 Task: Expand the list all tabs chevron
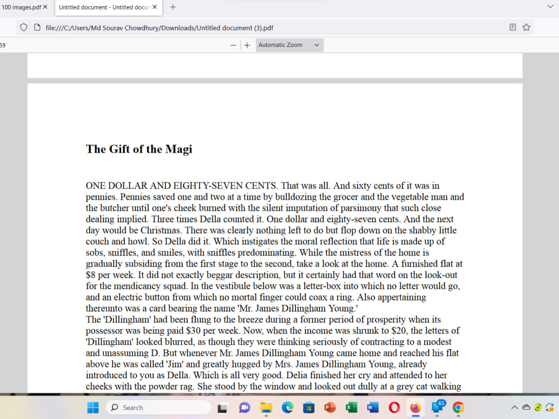pyautogui.click(x=550, y=6)
